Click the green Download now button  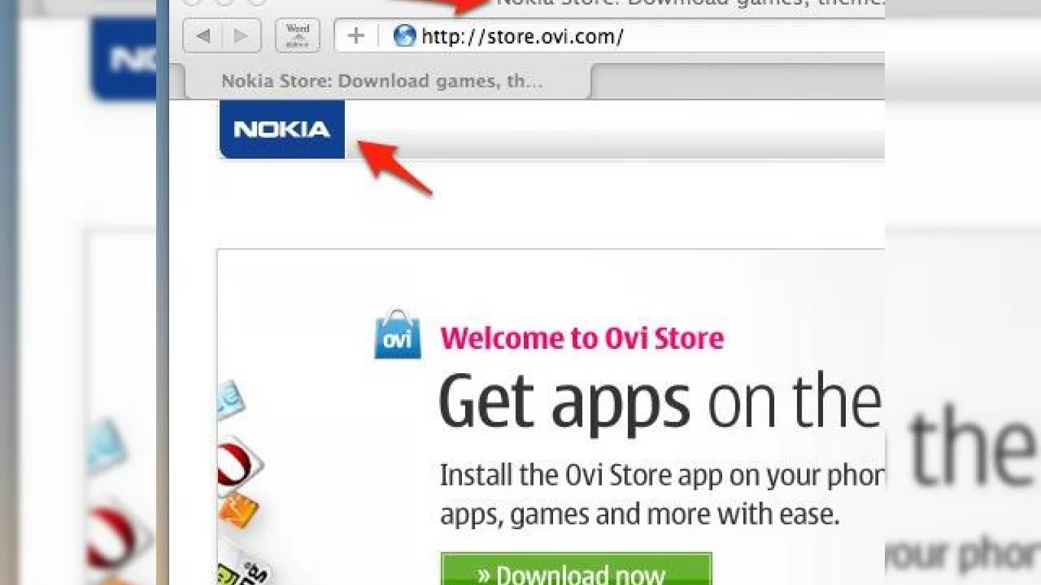tap(576, 569)
